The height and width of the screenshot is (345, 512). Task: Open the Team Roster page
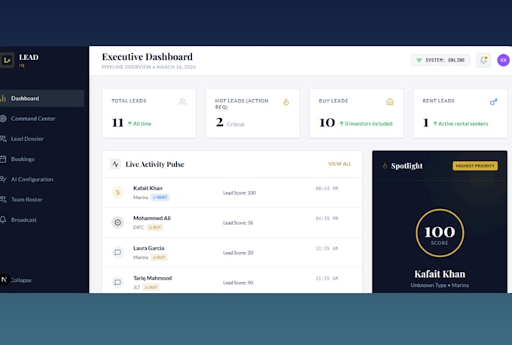(26, 200)
